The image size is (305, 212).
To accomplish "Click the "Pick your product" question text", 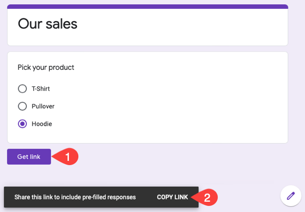I will click(x=46, y=68).
